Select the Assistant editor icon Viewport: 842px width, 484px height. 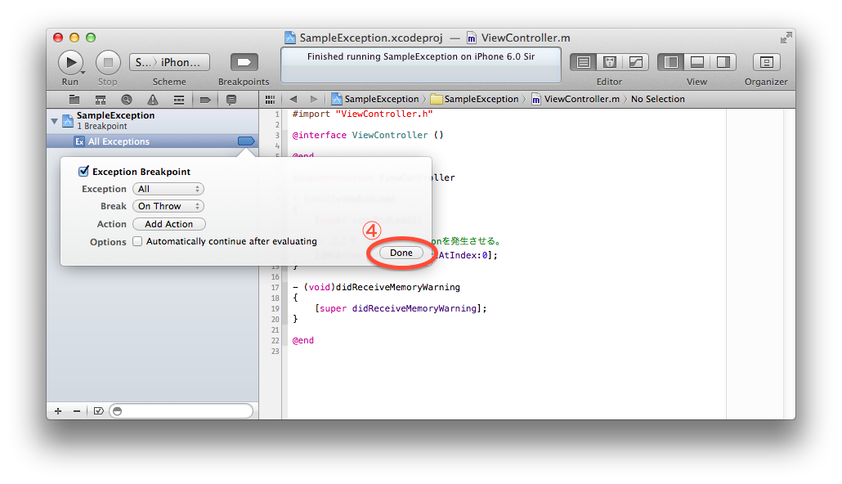[x=609, y=62]
